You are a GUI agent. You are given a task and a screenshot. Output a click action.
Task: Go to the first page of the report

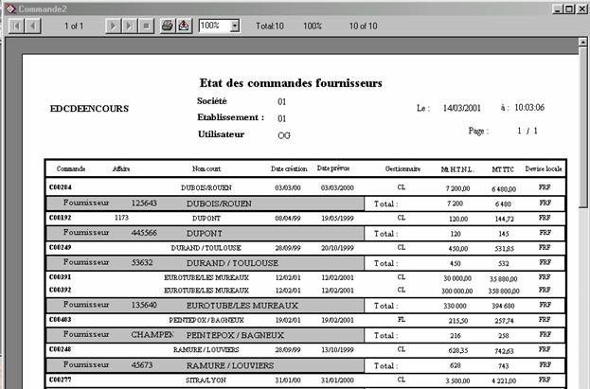click(15, 26)
